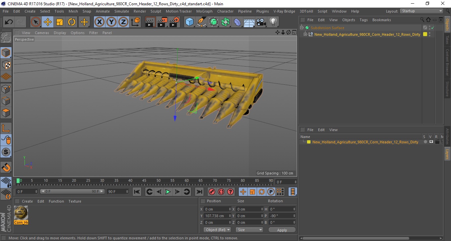Open the Objects panel Tags menu
The height and width of the screenshot is (241, 451).
363,20
